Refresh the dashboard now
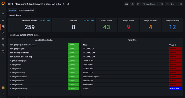185x98 pixels. 168,4
